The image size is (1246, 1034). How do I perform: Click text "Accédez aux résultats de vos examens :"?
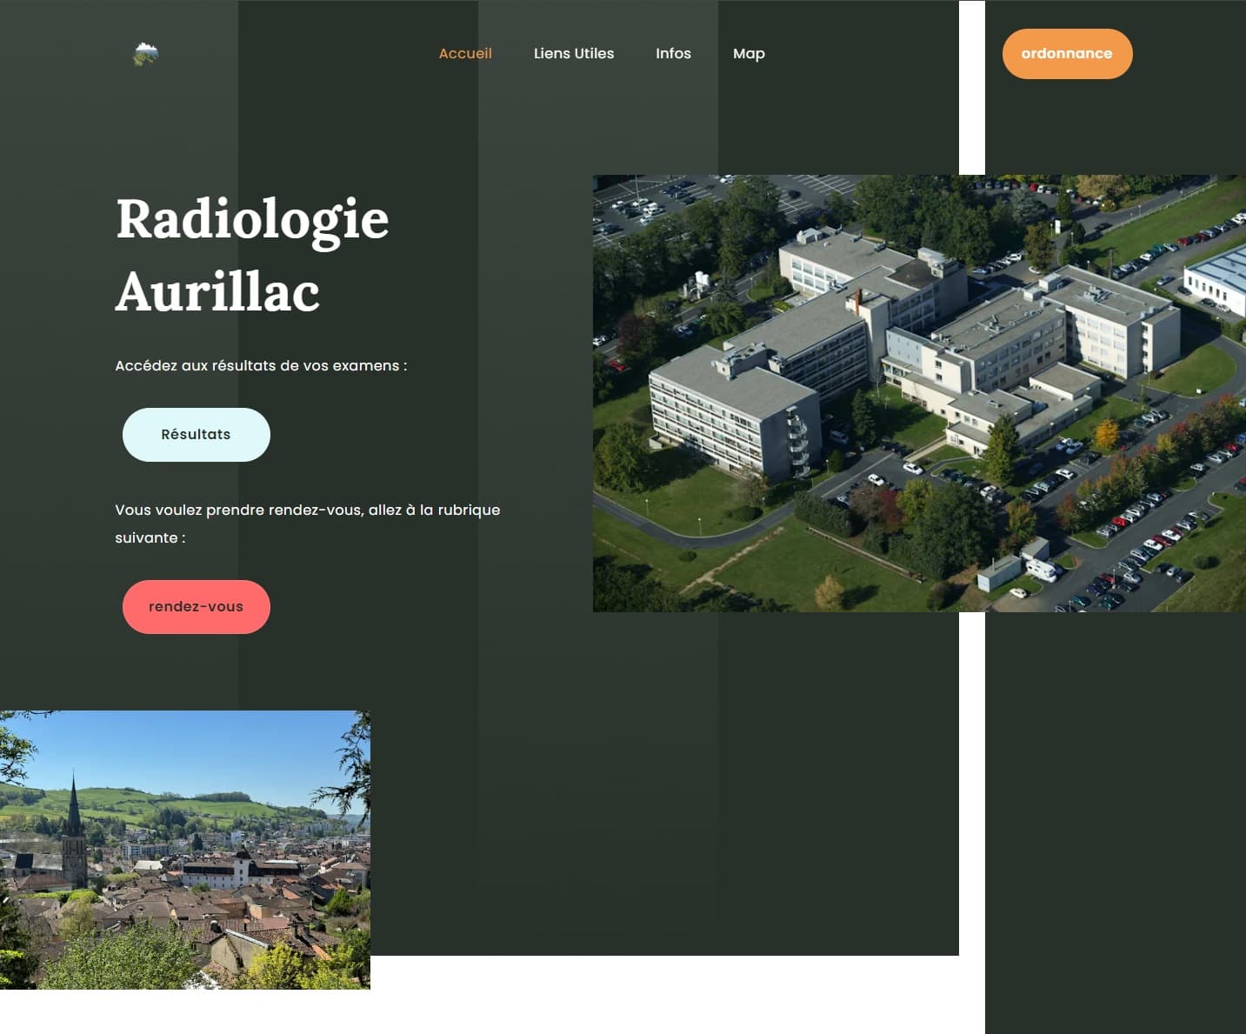[x=261, y=366]
